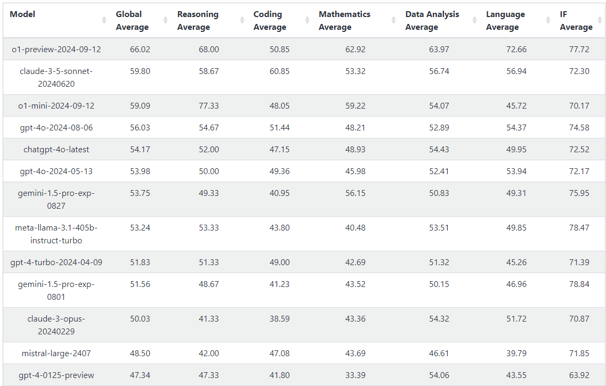
Task: Click gemini-1.5-pro-exp-0827 model name
Action: [x=56, y=199]
